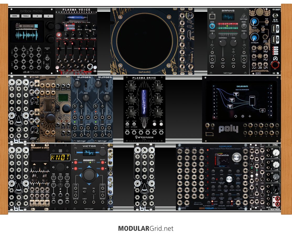The height and width of the screenshot is (234, 292).
Task: Tap the play icon on bitbox micro screen
Action: (36, 26)
